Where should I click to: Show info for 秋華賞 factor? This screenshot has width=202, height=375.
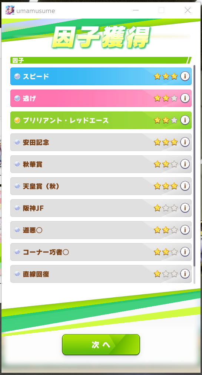[x=185, y=164]
